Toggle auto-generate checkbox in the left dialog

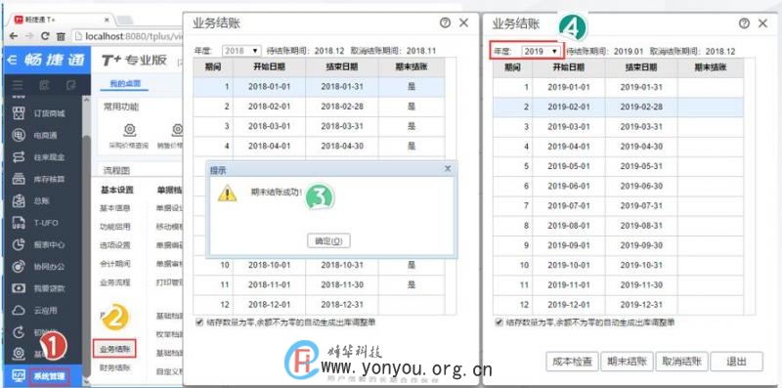[199, 323]
